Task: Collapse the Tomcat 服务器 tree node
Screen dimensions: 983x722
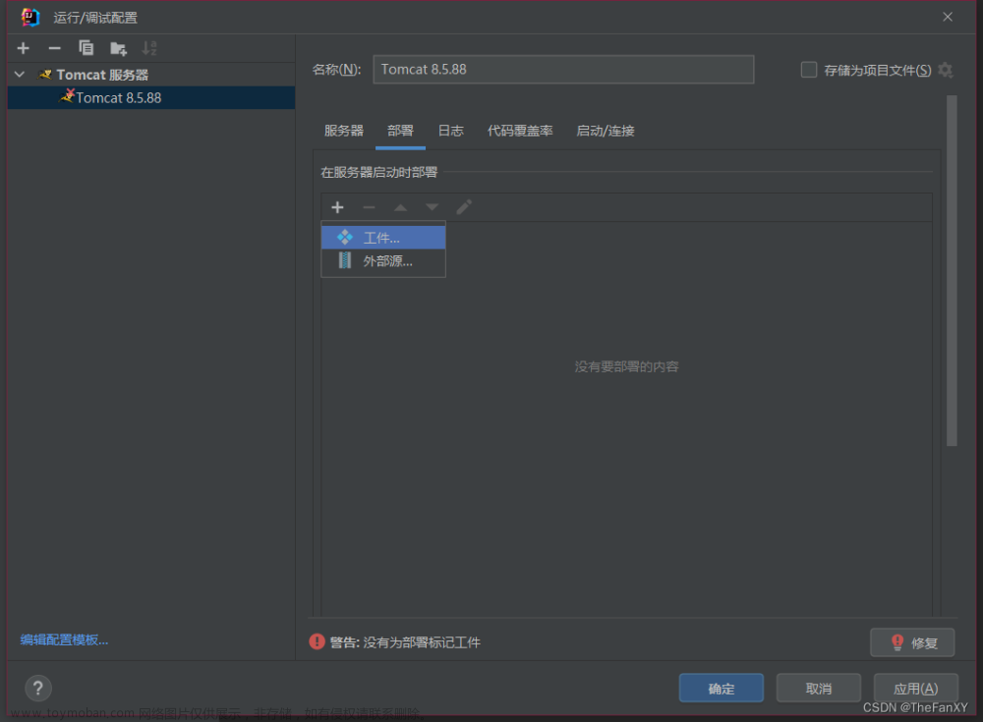Action: coord(20,75)
